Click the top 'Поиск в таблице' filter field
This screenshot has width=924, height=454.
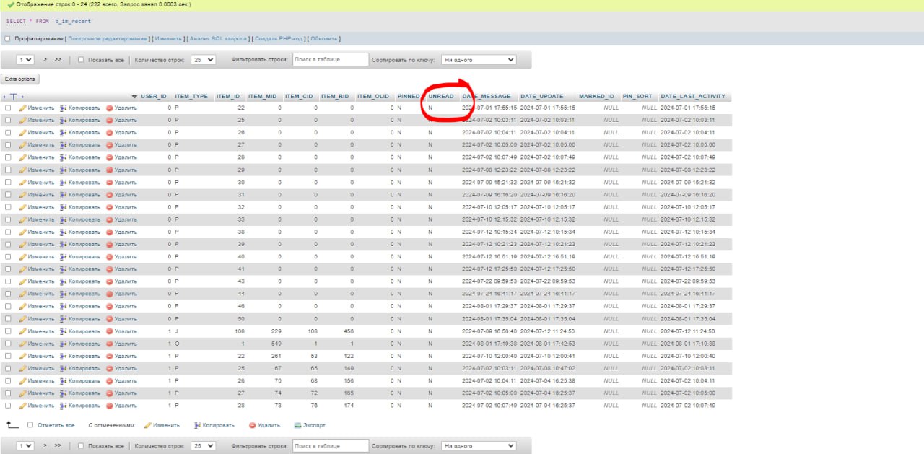pos(330,60)
